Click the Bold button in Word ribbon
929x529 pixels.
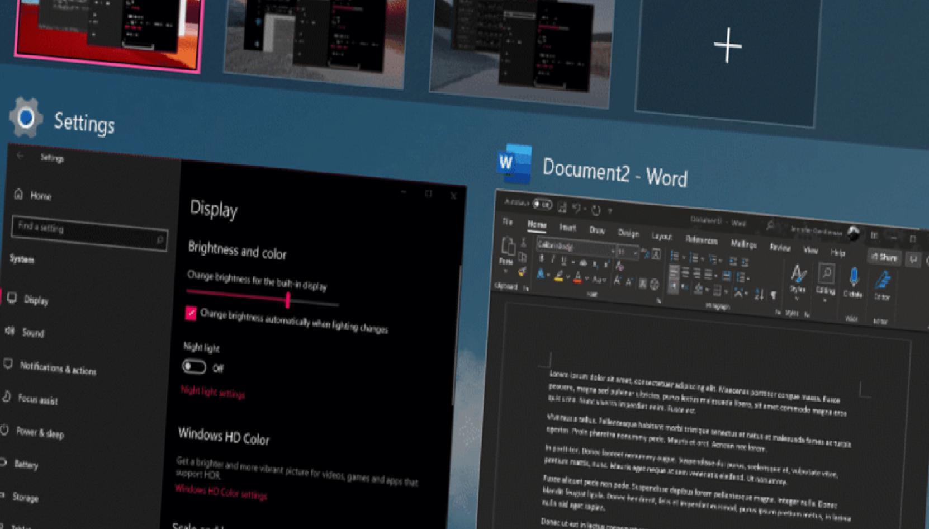click(541, 259)
